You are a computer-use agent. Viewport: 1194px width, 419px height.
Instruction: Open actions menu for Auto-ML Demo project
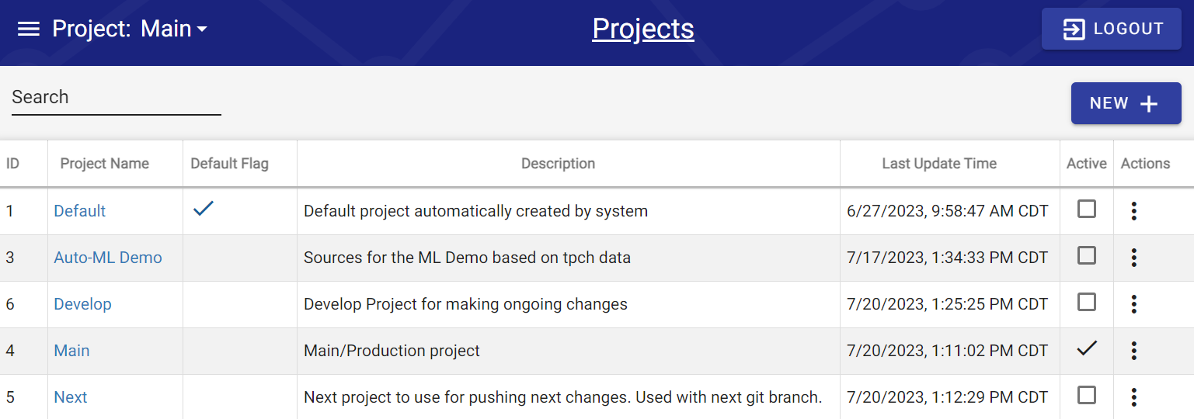click(1134, 258)
